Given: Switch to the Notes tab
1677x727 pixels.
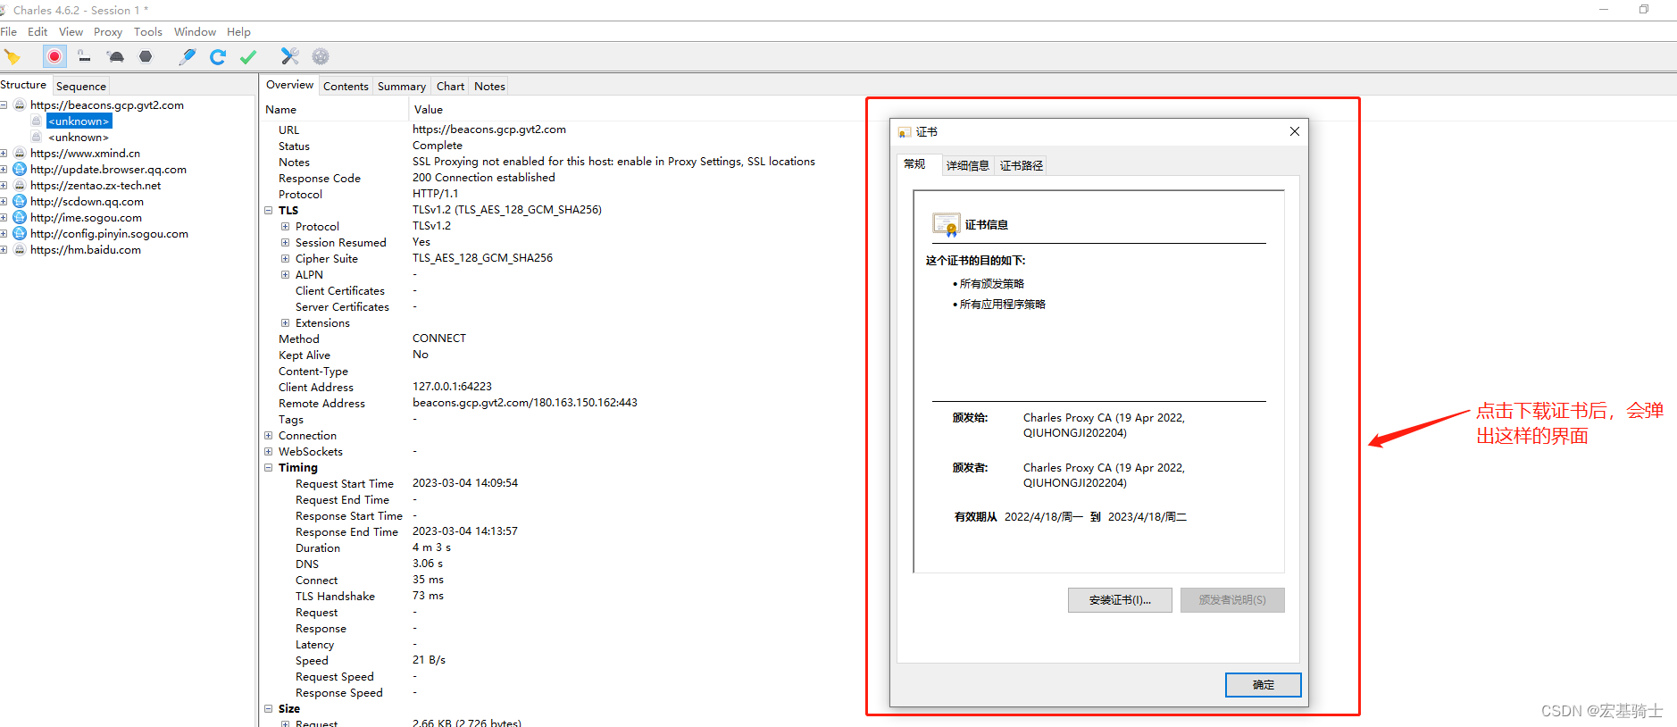Looking at the screenshot, I should click(489, 87).
